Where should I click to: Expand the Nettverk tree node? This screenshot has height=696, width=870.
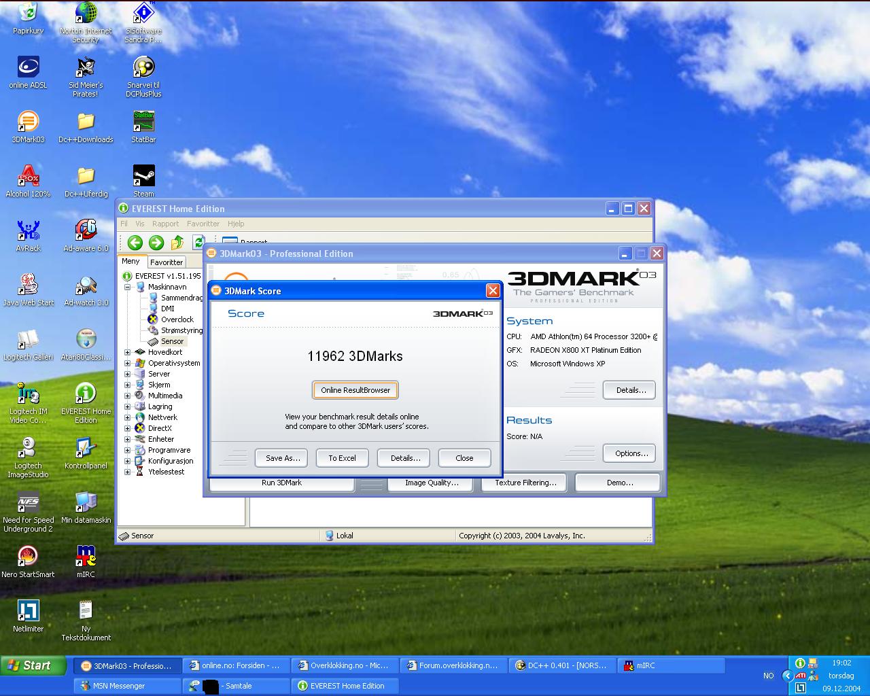pos(127,417)
